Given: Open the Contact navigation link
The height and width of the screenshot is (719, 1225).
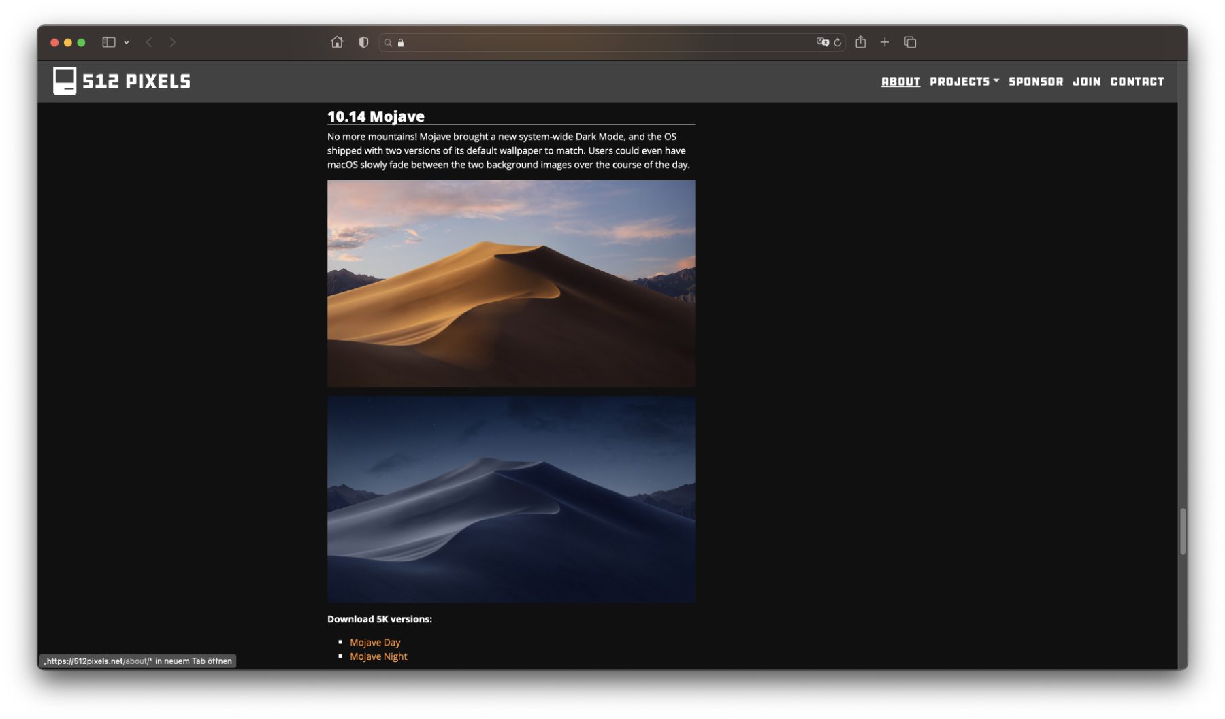Looking at the screenshot, I should 1137,82.
